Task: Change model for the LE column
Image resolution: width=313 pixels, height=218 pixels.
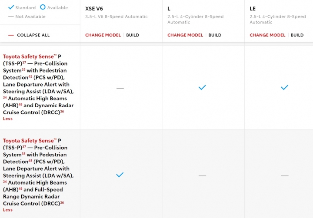Action: pos(267,35)
